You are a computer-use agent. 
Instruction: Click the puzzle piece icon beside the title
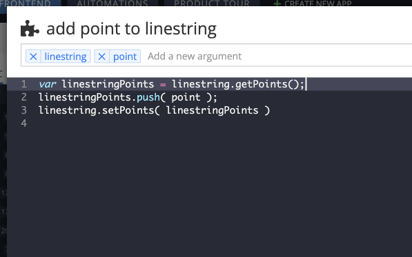pos(30,28)
